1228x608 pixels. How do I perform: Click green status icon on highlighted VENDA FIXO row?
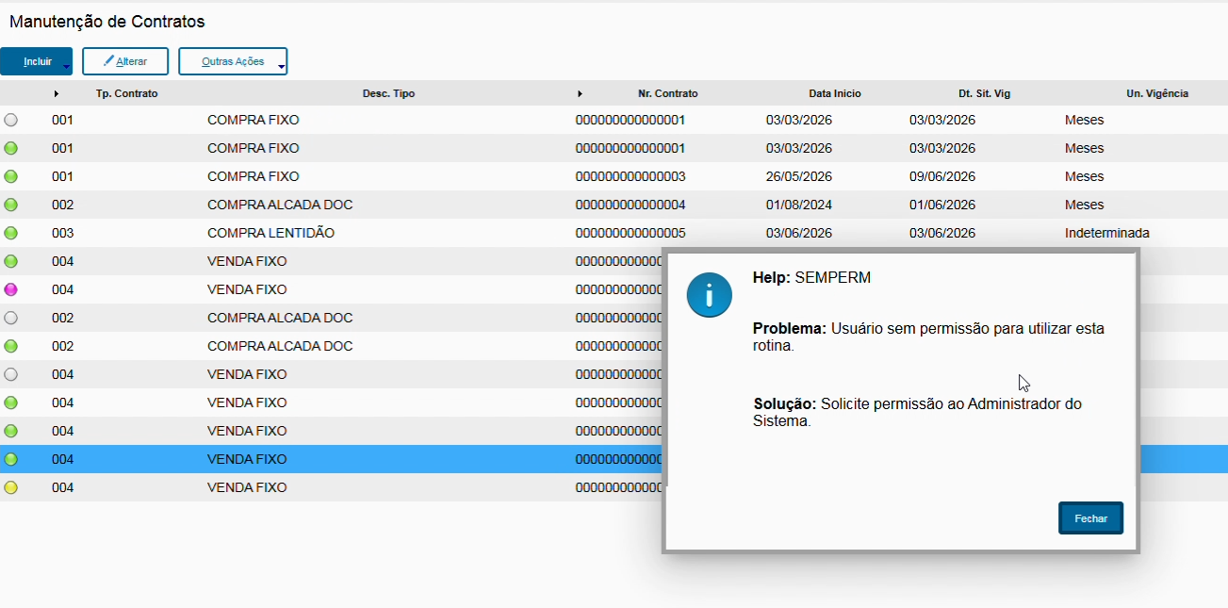[x=11, y=459]
